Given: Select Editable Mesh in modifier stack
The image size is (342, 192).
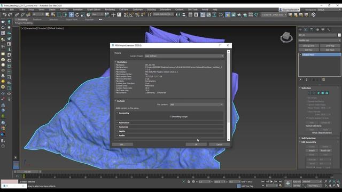Looking at the screenshot, I should (320, 55).
